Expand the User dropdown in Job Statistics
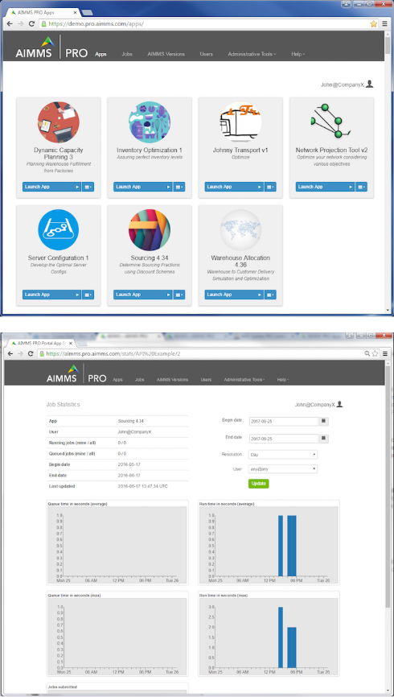This screenshot has width=394, height=697. click(283, 469)
